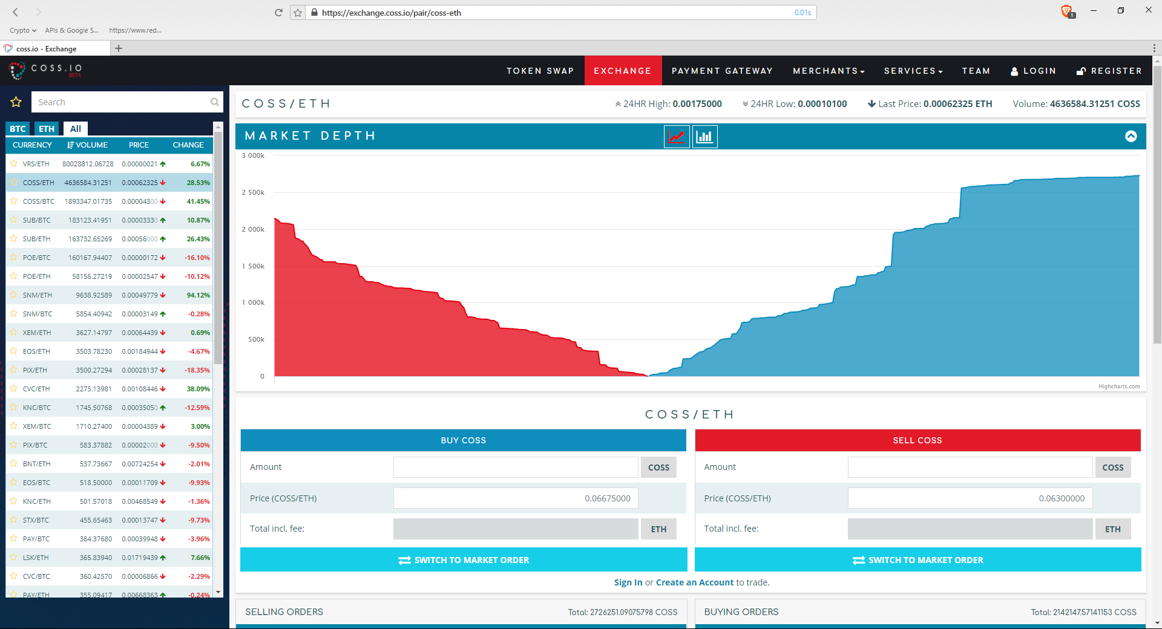Favorite the EOS/ETH pair star
This screenshot has width=1162, height=629.
(13, 351)
